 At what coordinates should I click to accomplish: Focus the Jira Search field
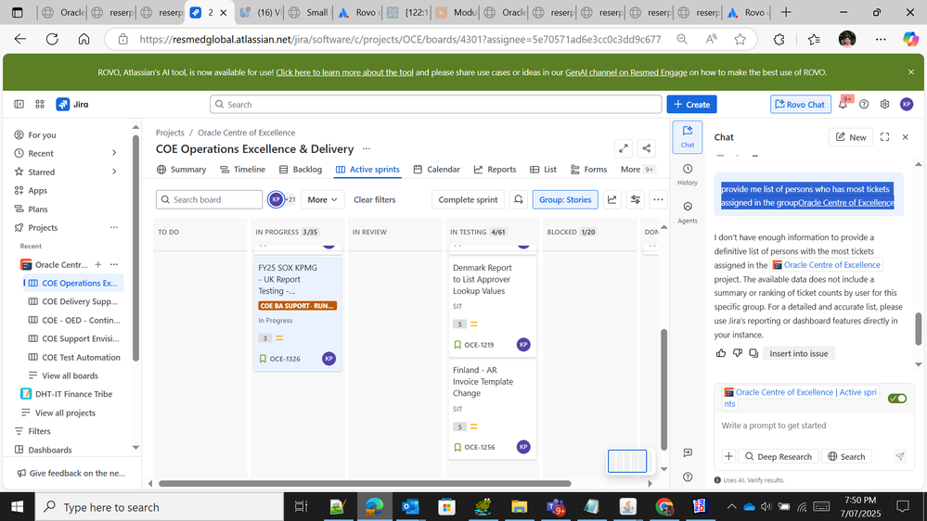(436, 104)
